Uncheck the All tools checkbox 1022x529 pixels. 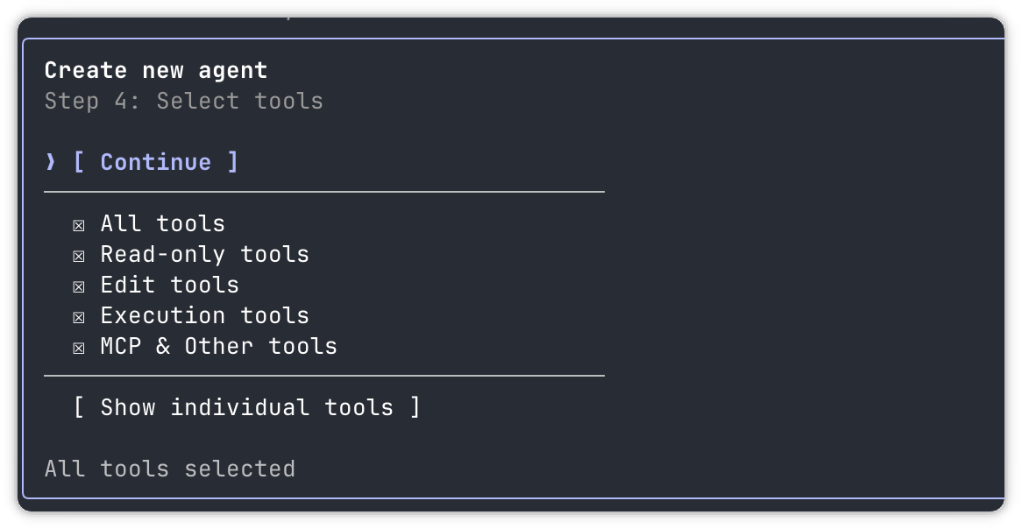[79, 225]
